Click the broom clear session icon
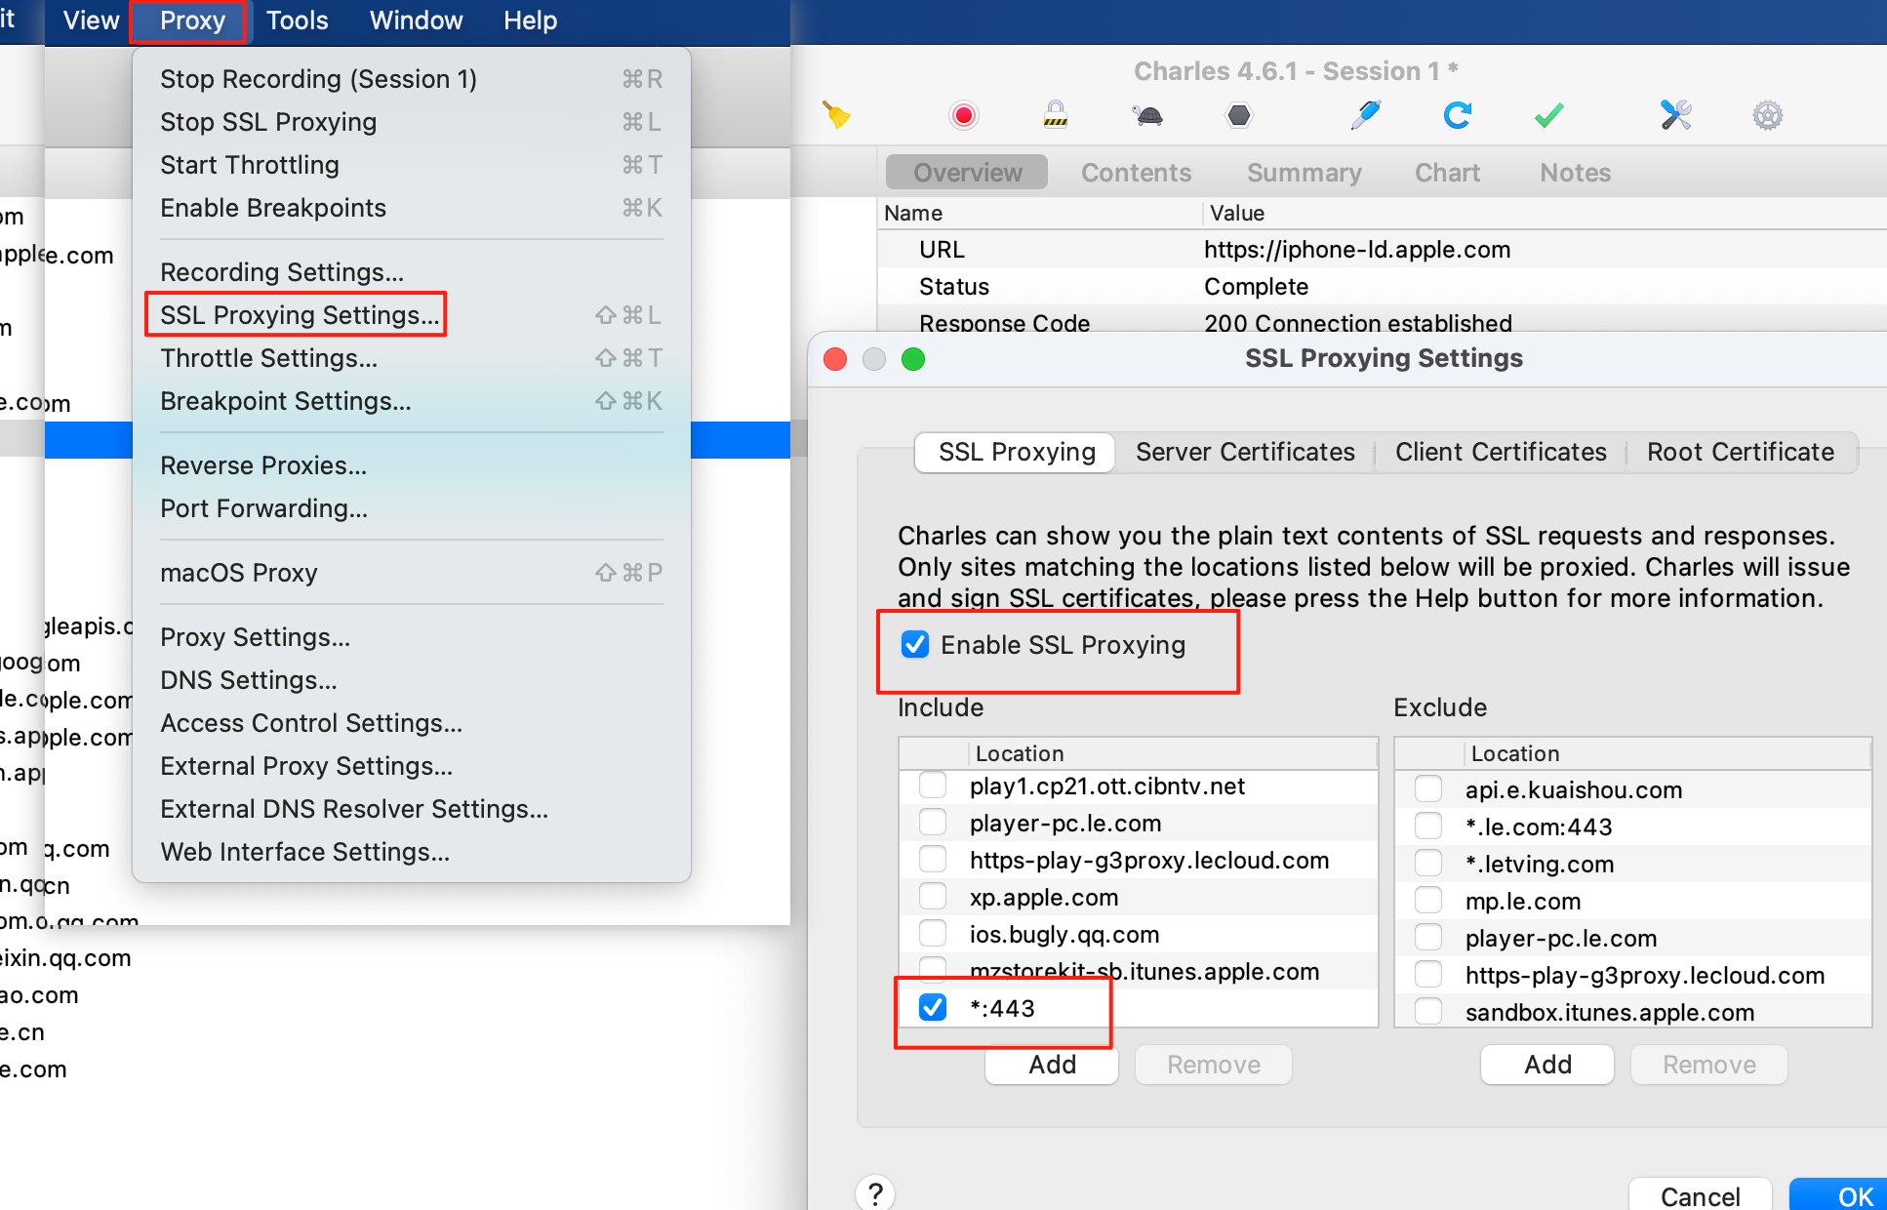Screen dimensions: 1887x1210 tap(836, 115)
